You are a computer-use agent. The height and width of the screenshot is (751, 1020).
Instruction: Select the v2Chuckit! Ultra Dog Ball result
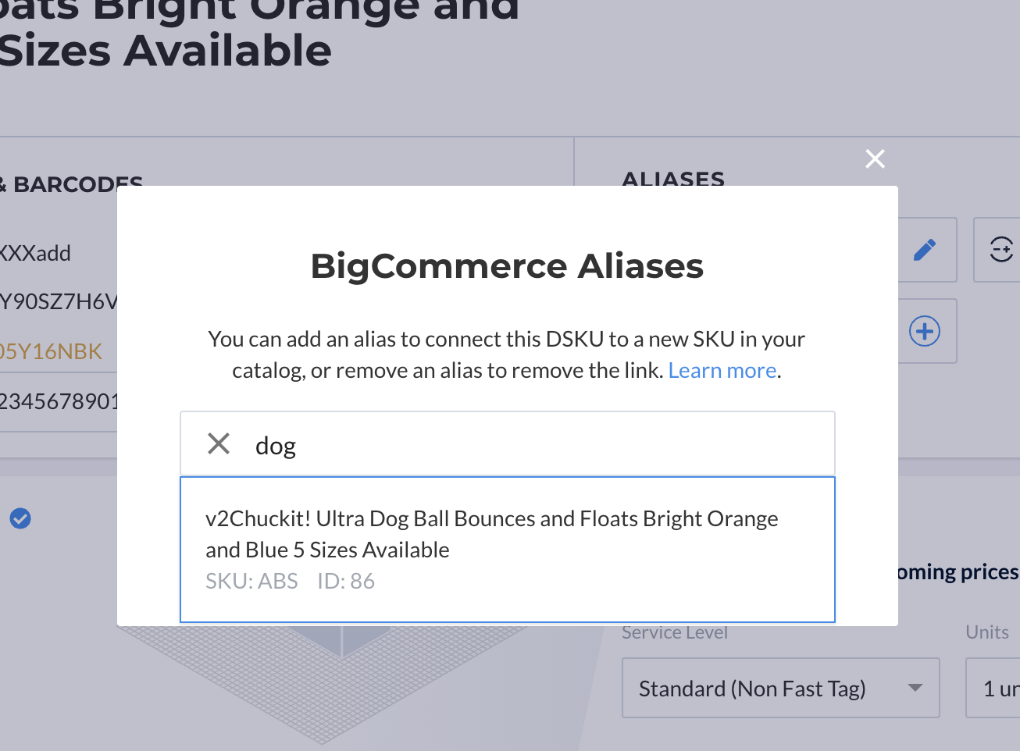[x=508, y=550]
